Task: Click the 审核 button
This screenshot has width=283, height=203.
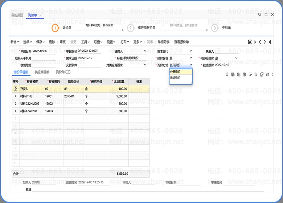Action: (62, 42)
